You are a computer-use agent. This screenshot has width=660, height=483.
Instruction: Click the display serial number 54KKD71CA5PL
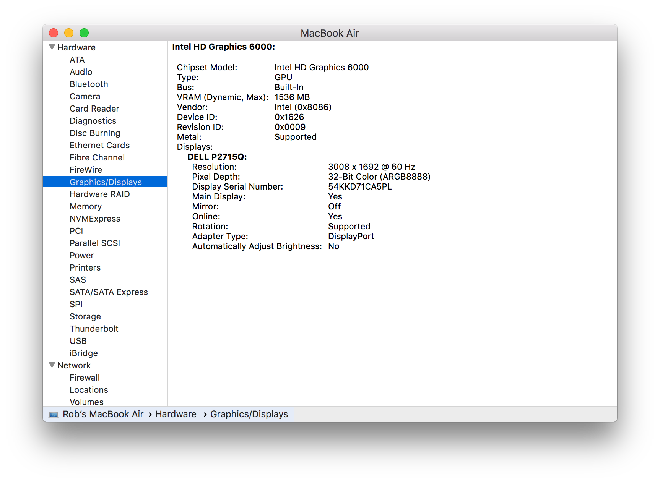click(360, 186)
